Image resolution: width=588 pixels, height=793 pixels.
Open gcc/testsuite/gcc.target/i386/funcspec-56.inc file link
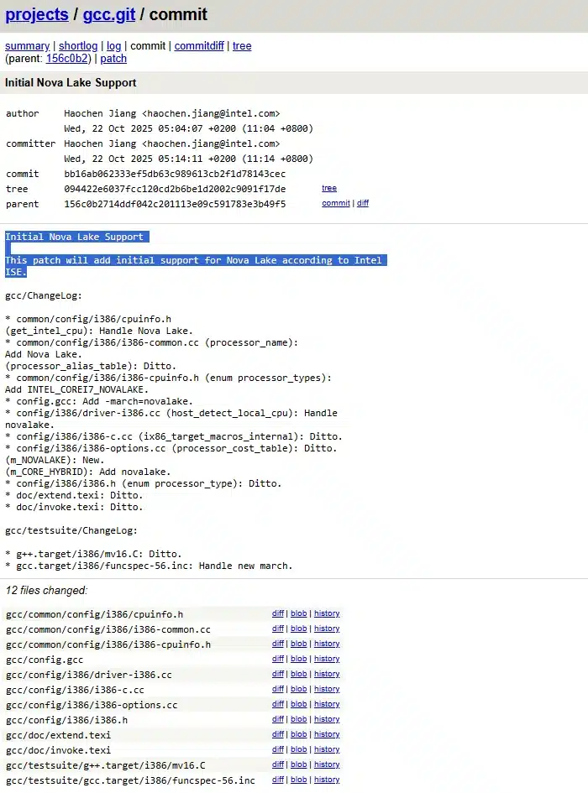(130, 780)
